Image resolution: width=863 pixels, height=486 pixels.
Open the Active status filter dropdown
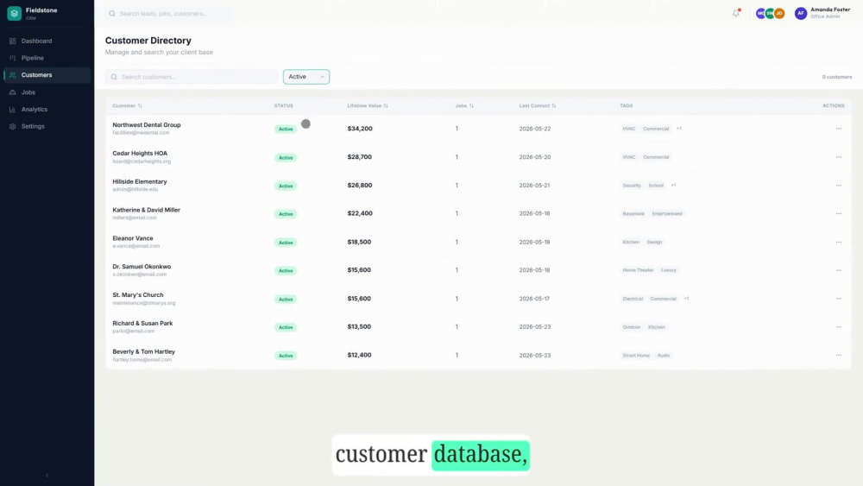pyautogui.click(x=306, y=77)
